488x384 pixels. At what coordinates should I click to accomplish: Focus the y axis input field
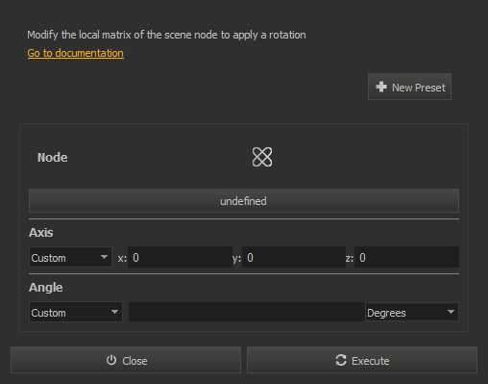(294, 257)
